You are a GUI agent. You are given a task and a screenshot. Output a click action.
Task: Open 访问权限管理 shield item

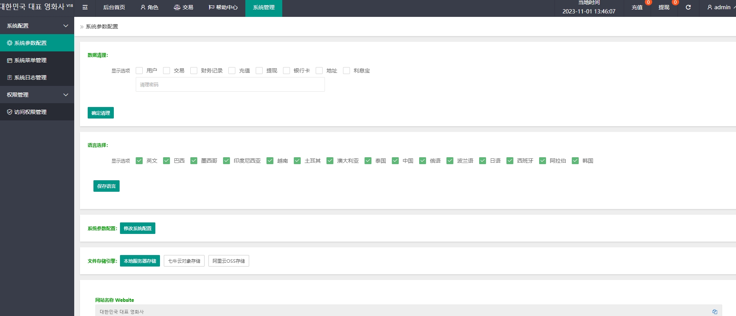pos(37,112)
